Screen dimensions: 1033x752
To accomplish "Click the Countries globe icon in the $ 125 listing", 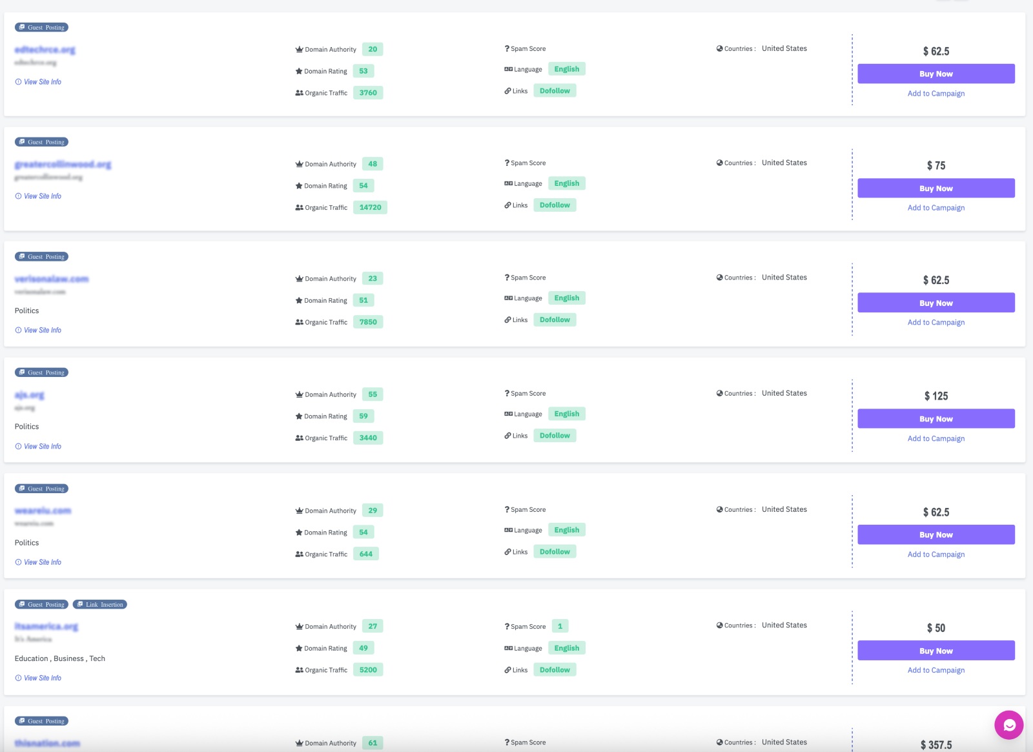I will [719, 393].
